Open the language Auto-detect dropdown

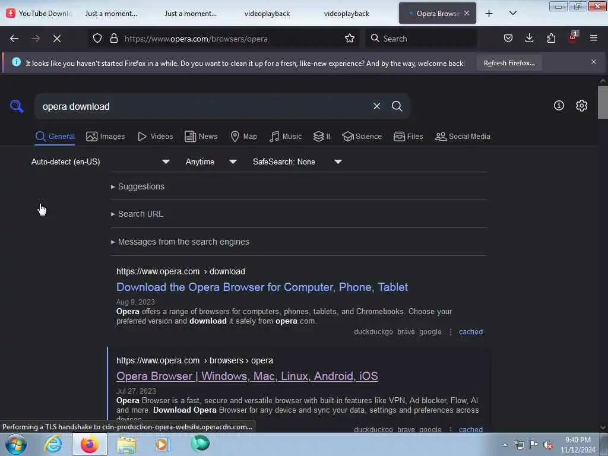coord(101,161)
